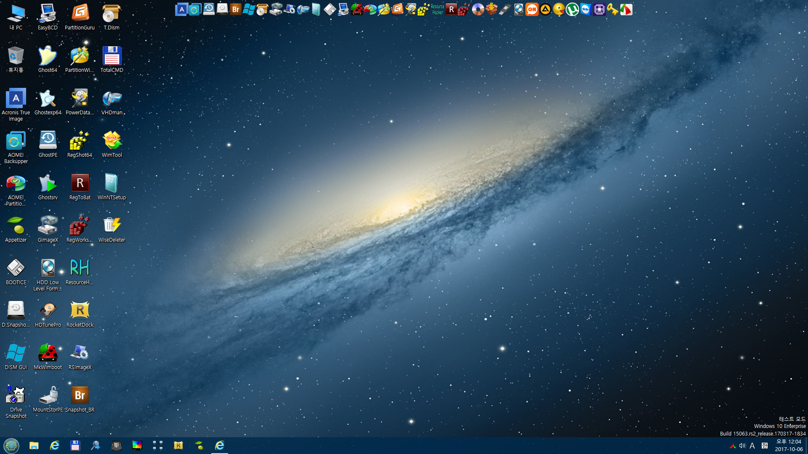Select the T.Dism desktop icon
Viewport: 808px width, 454px height.
pyautogui.click(x=112, y=17)
